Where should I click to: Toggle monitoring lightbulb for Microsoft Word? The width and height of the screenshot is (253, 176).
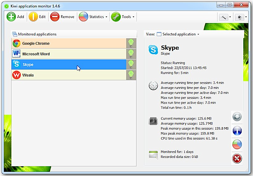[131, 53]
